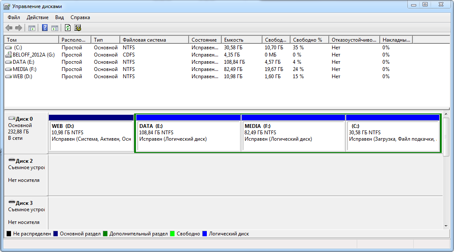Open the Действие menu
This screenshot has width=454, height=252.
(x=38, y=17)
